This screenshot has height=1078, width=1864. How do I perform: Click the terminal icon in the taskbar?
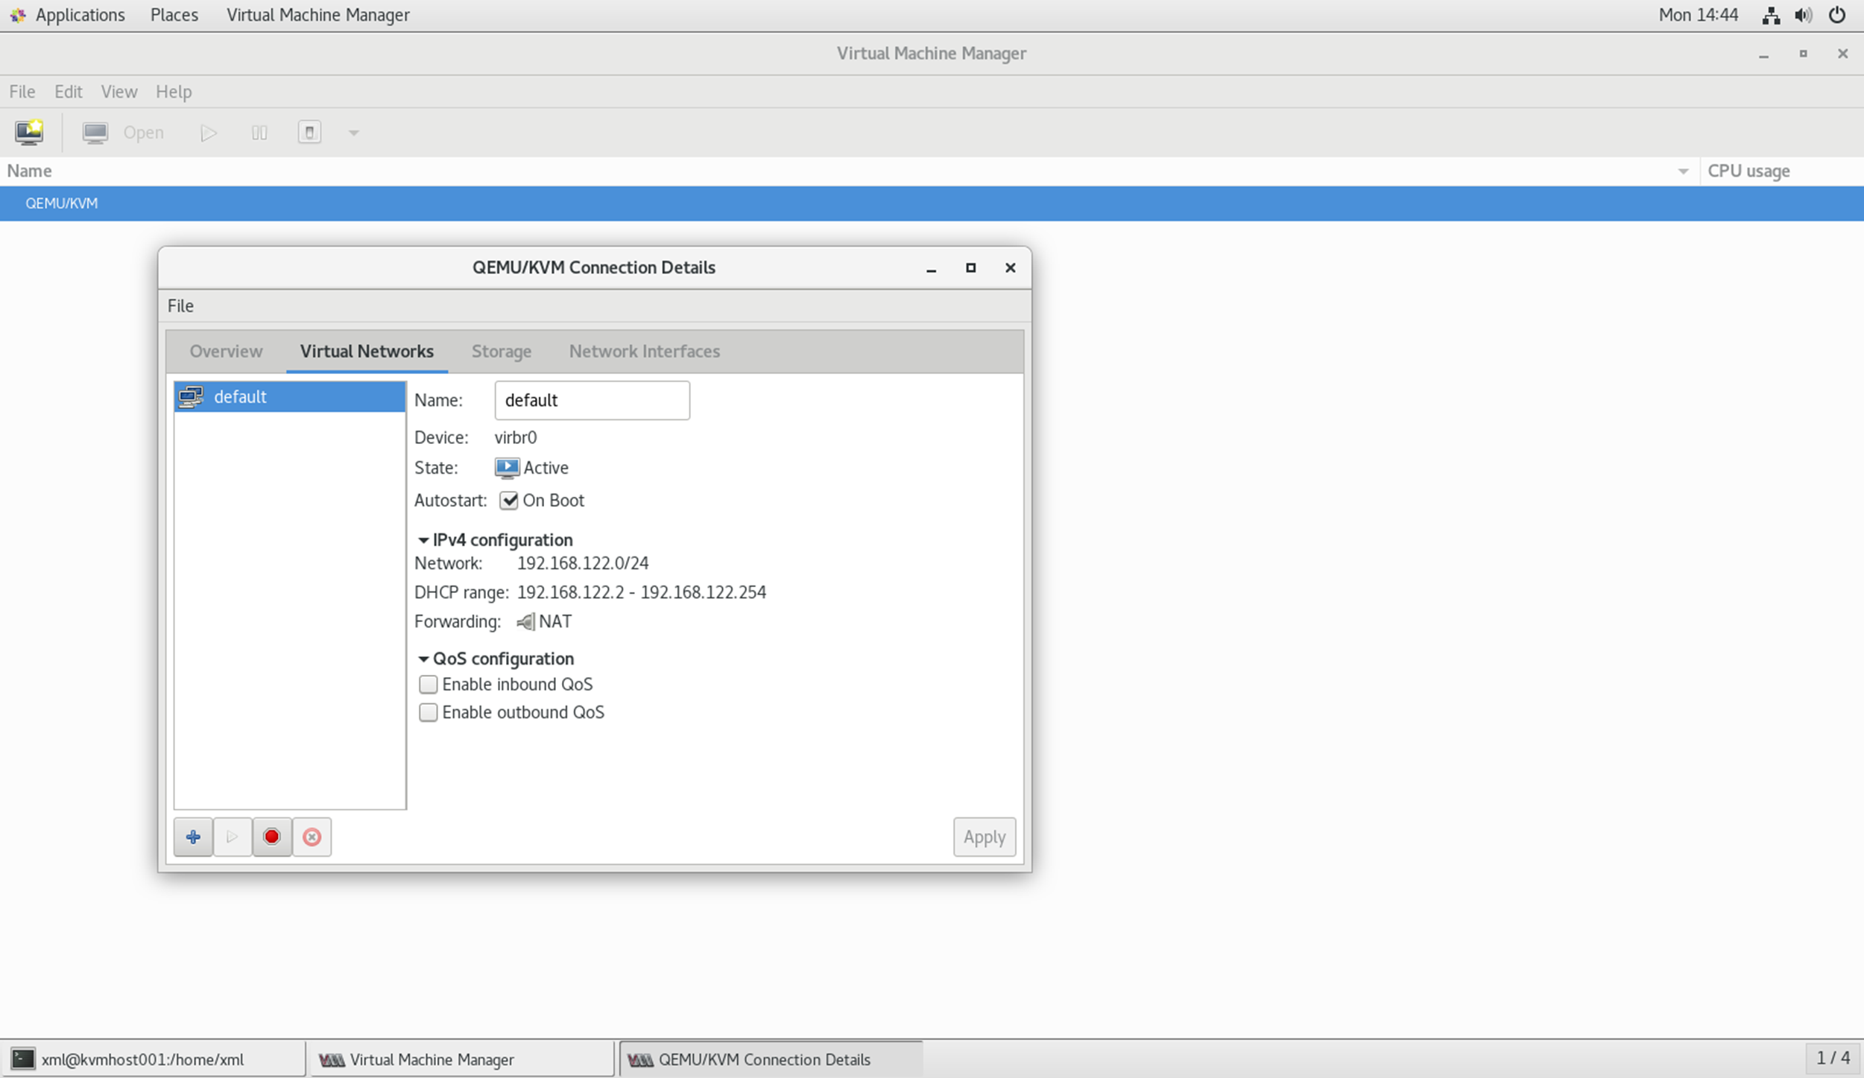pos(22,1059)
